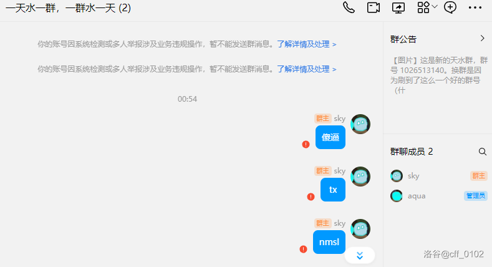Click red error icon beside 傻逼 message

pos(306,144)
